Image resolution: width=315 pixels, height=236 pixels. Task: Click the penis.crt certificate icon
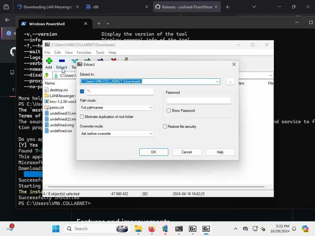tap(47, 107)
